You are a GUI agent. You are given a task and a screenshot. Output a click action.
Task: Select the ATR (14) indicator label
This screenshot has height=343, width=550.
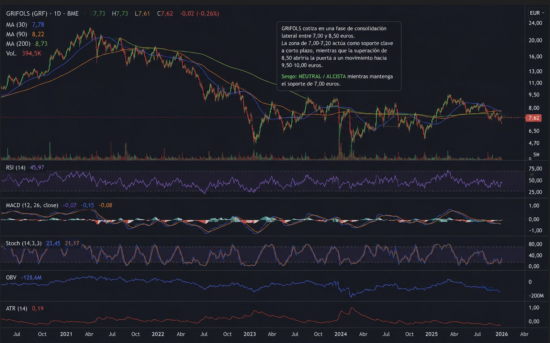[x=16, y=309]
